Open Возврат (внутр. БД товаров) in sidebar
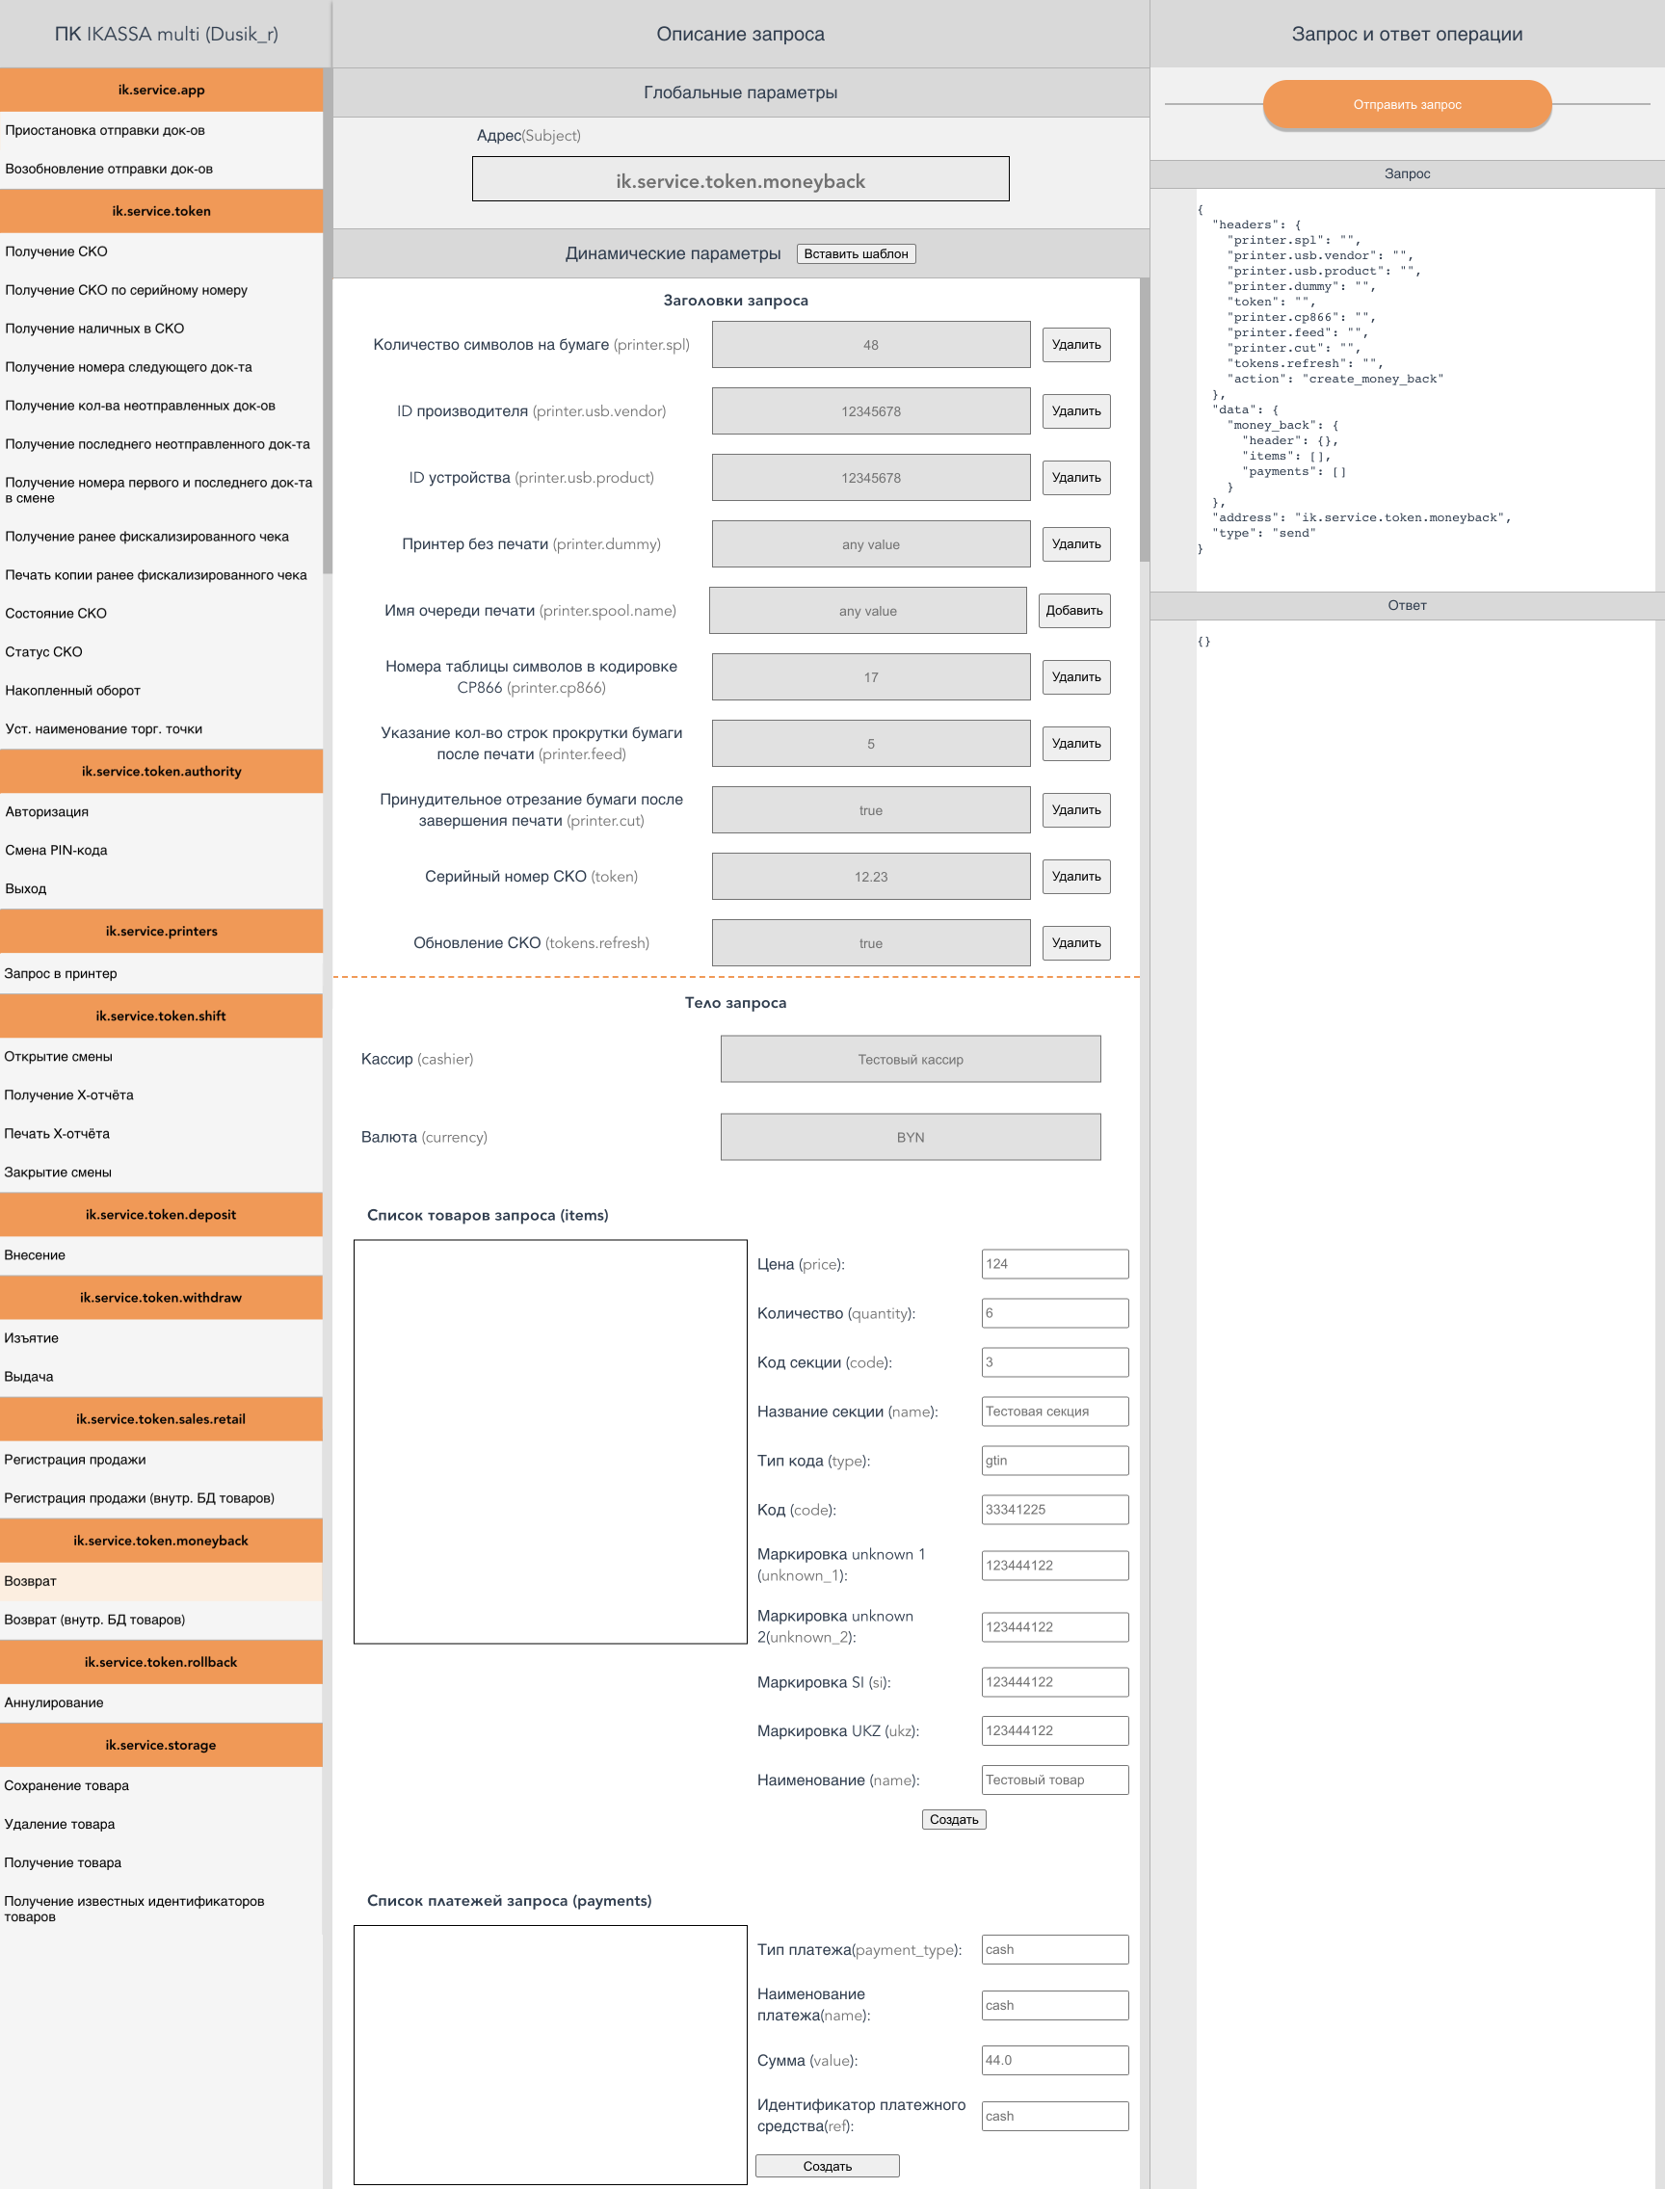The width and height of the screenshot is (1665, 2189). coord(94,1620)
